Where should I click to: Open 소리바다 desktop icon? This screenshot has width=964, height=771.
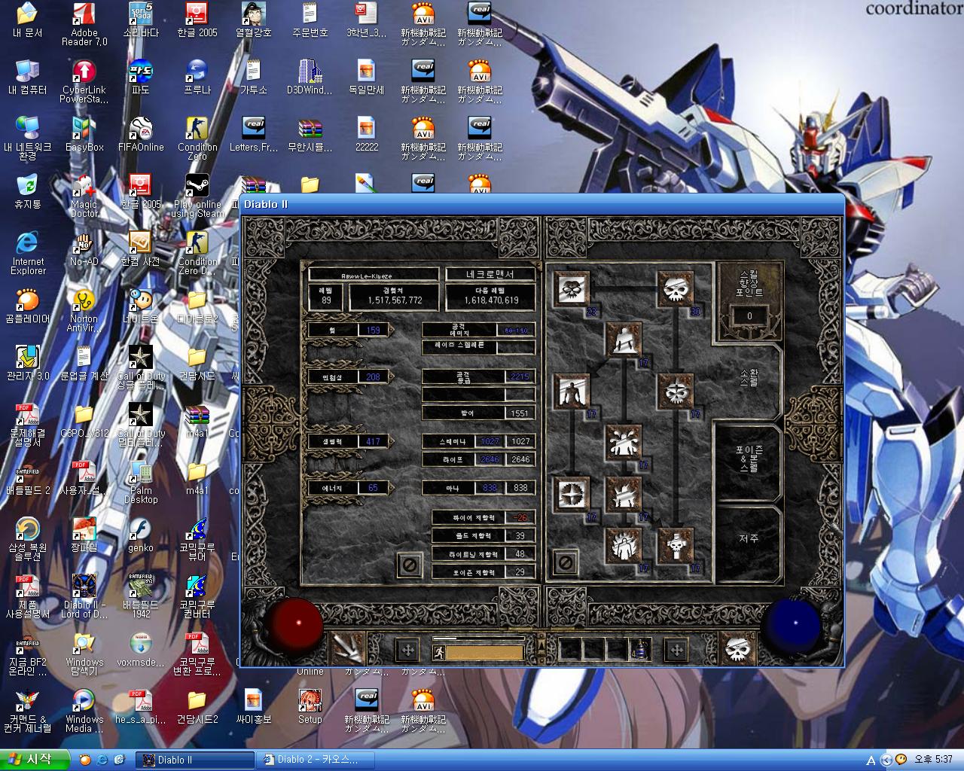coord(141,21)
